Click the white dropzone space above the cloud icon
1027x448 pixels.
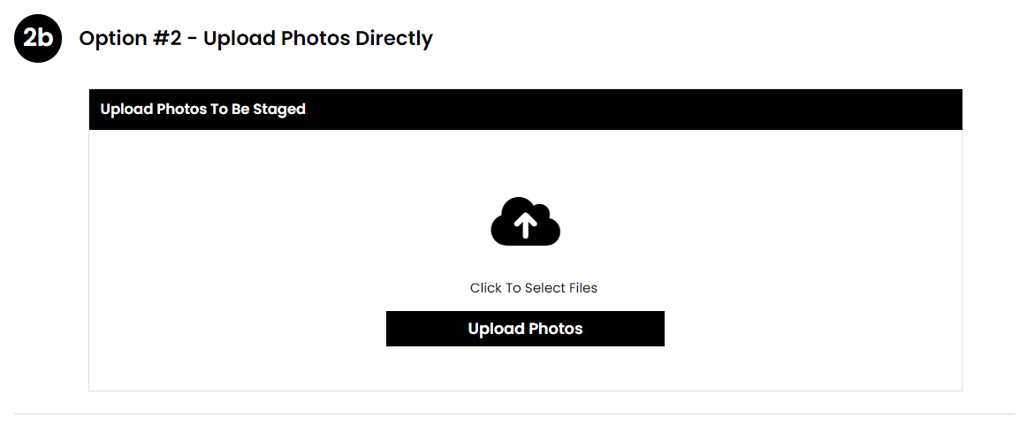pos(525,163)
